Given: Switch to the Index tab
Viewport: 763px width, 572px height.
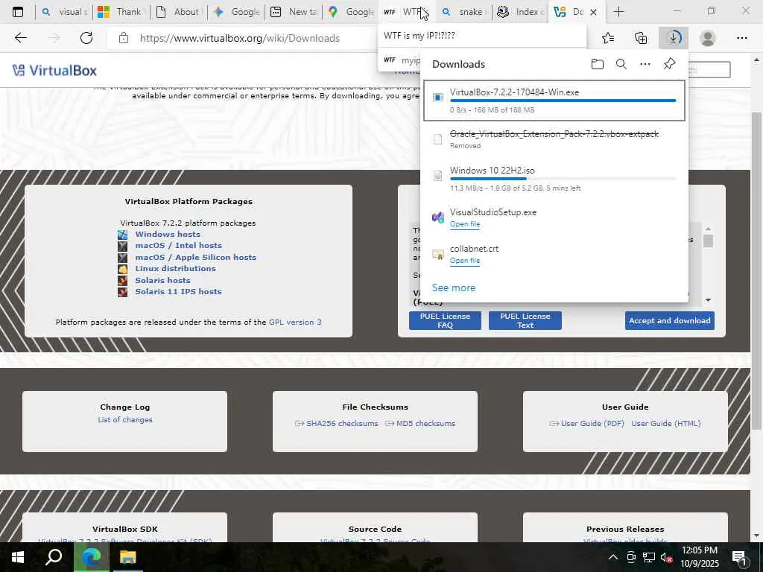Looking at the screenshot, I should 520,12.
